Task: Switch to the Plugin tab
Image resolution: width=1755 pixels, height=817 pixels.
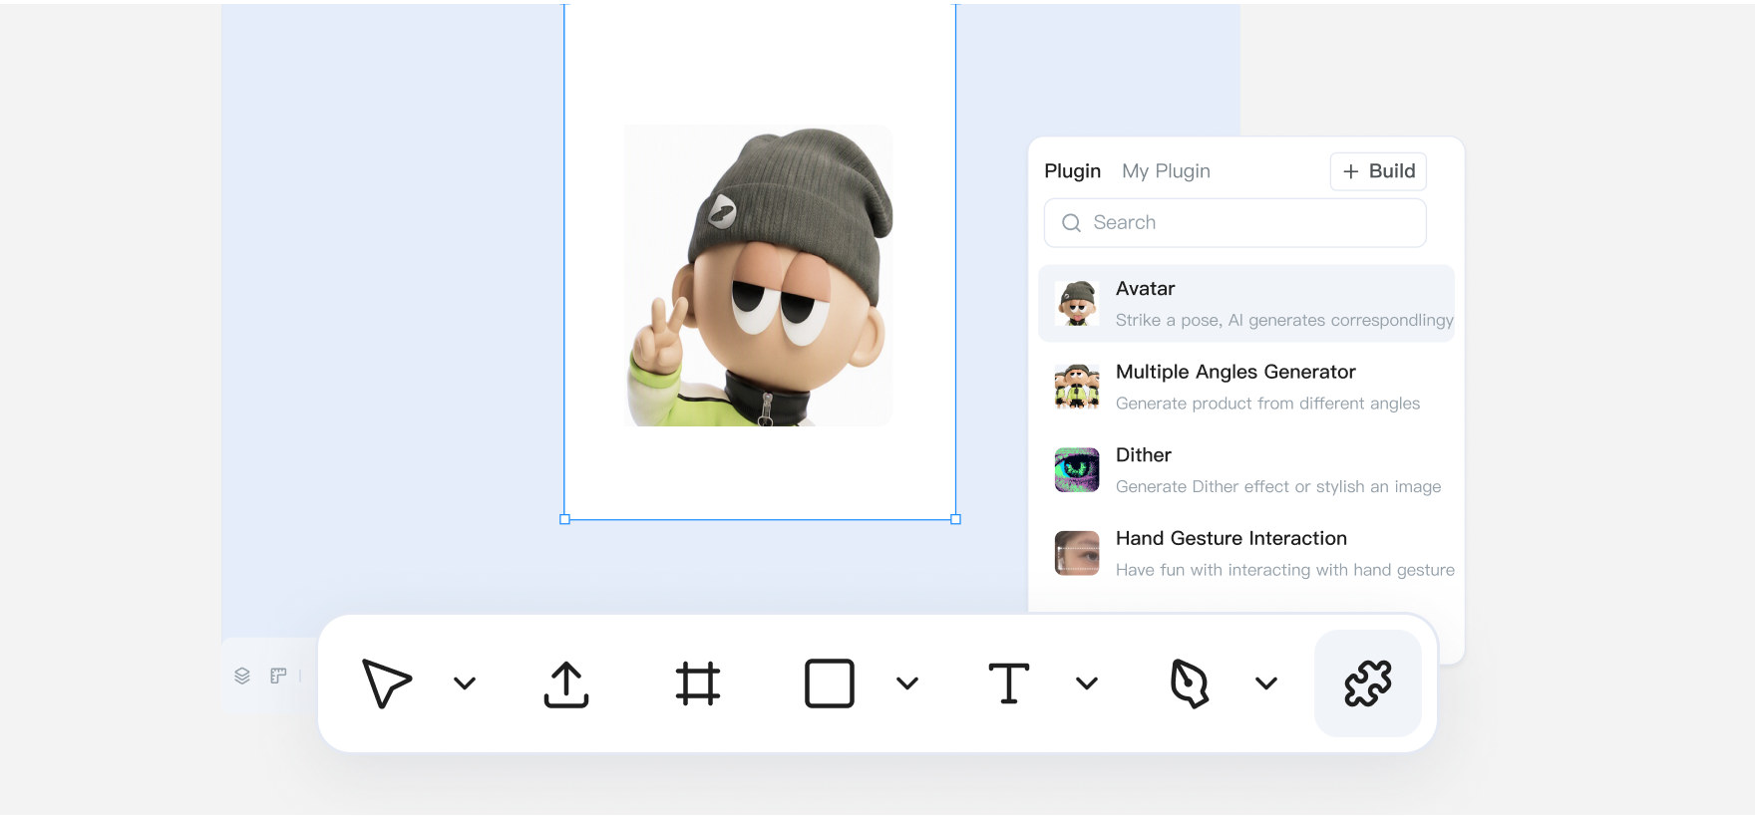Action: click(x=1073, y=171)
